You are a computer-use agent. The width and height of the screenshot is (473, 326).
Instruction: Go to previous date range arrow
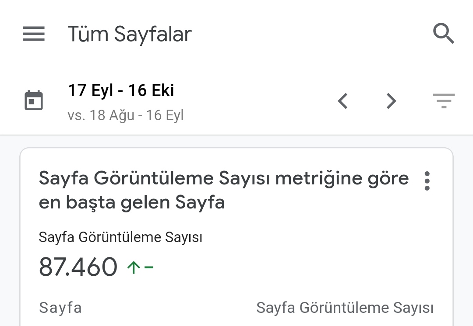point(343,101)
